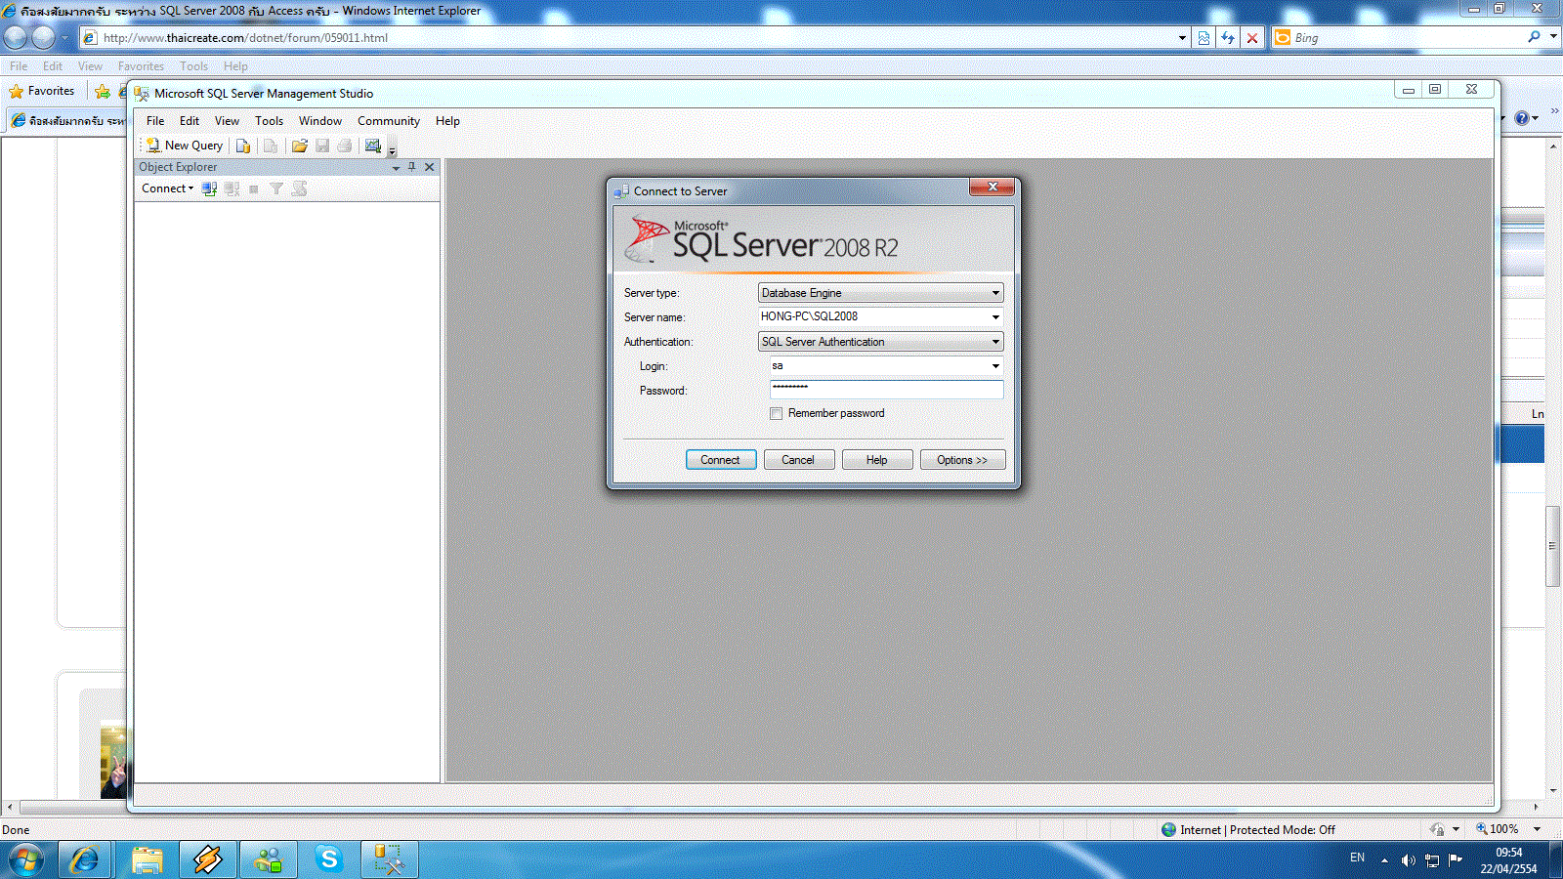Expand the Authentication dropdown
The height and width of the screenshot is (879, 1563).
coord(995,342)
